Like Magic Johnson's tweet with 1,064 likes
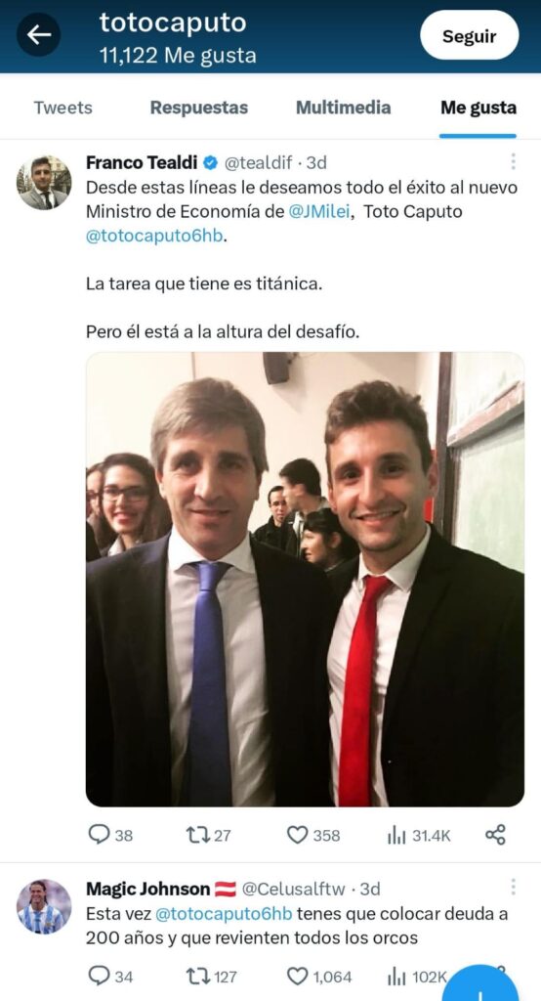The width and height of the screenshot is (541, 1001). coord(297,977)
